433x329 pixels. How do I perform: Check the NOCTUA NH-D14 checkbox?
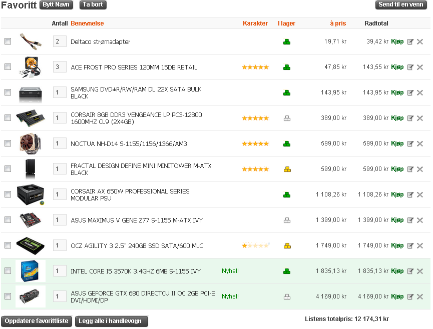point(8,143)
